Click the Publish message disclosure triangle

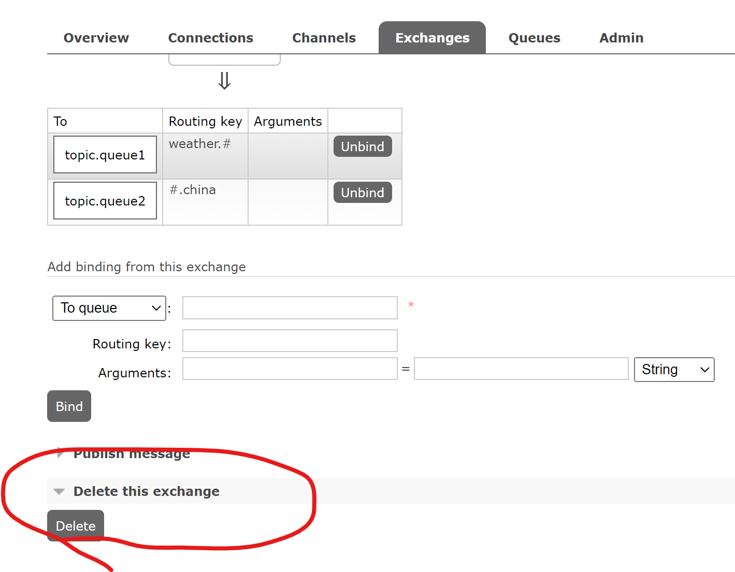(x=60, y=453)
